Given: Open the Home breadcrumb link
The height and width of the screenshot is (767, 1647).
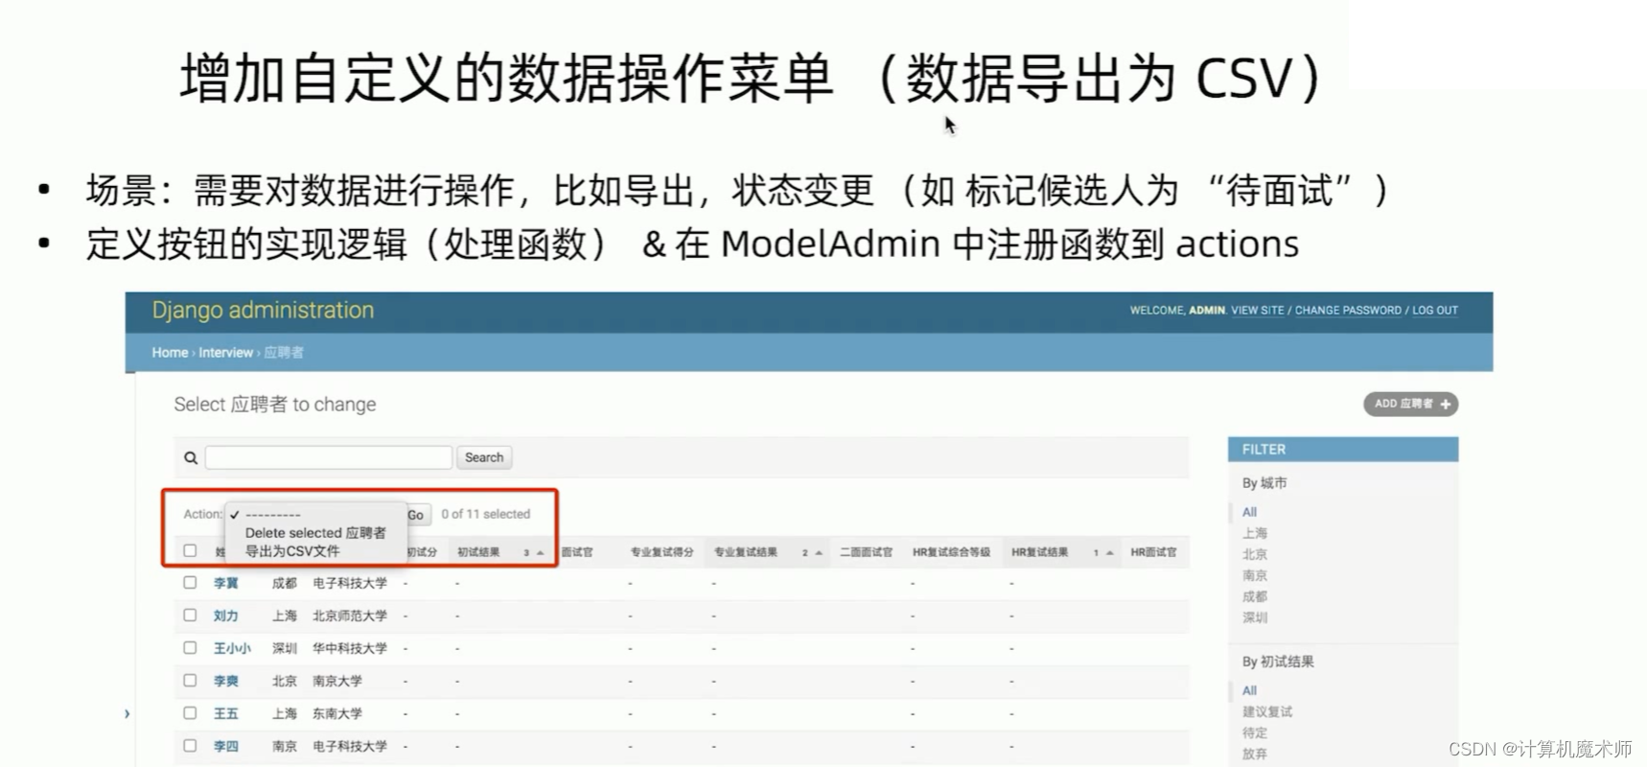Looking at the screenshot, I should (170, 353).
